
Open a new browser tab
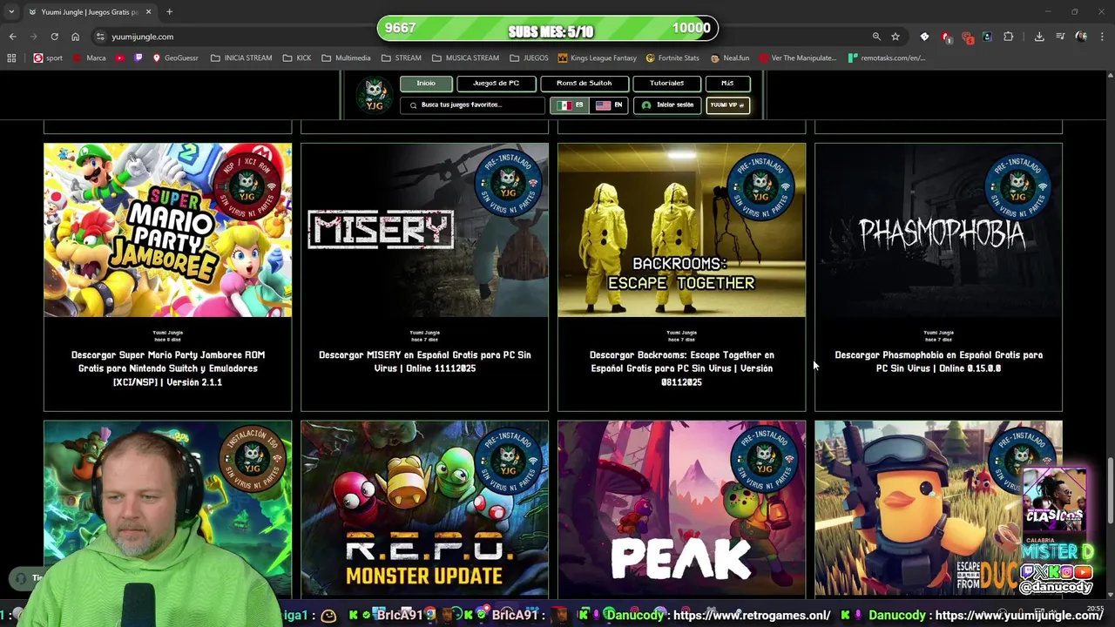pos(169,12)
